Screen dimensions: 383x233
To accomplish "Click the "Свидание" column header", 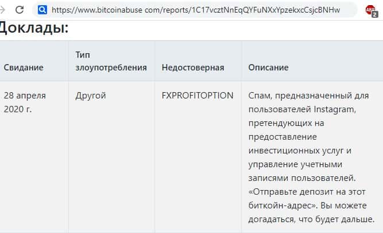I will click(24, 68).
